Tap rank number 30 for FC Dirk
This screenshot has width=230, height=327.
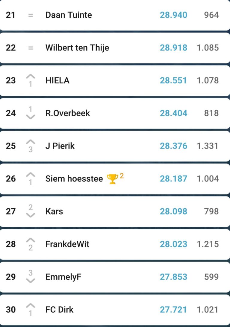coord(11,310)
